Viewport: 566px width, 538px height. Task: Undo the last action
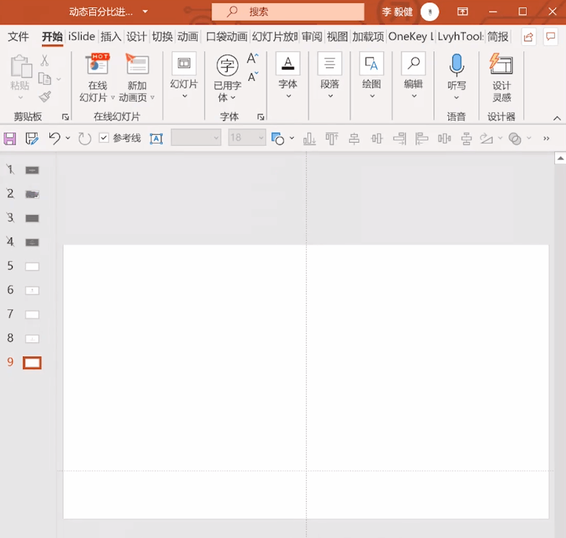tap(55, 138)
